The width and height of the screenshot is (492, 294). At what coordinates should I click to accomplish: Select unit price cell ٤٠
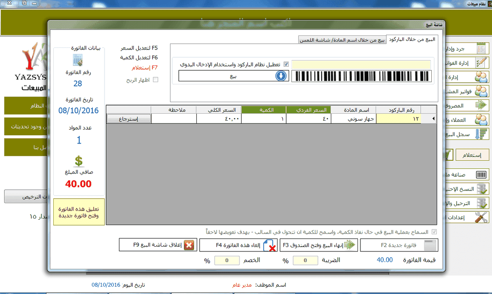pyautogui.click(x=308, y=119)
